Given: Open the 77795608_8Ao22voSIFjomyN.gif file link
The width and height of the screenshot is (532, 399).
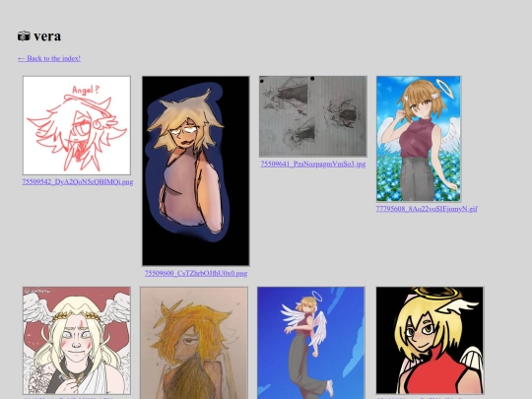Looking at the screenshot, I should pos(427,209).
